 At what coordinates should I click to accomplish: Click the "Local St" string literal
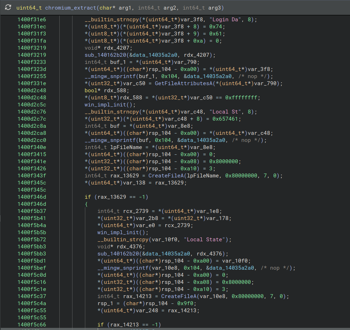coord(225,112)
